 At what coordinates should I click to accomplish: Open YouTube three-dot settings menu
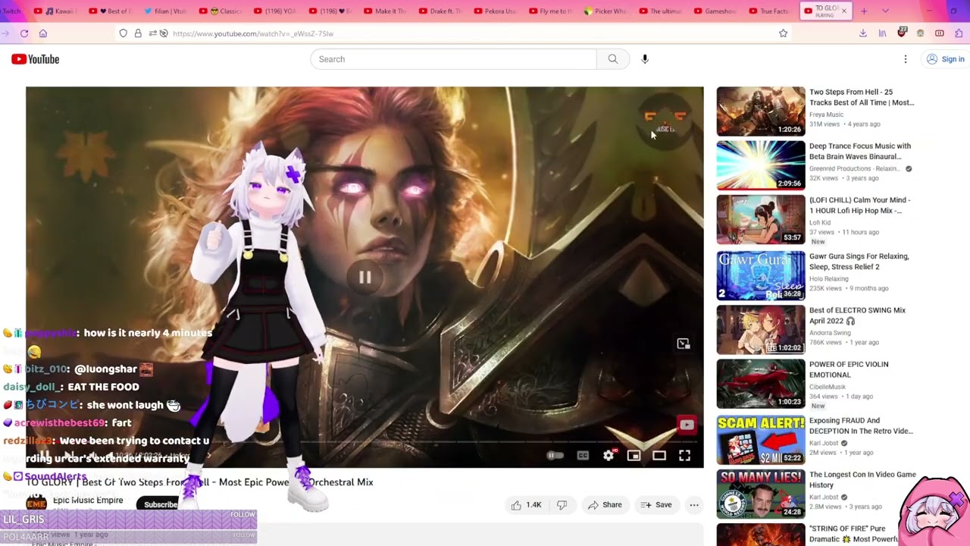click(906, 59)
